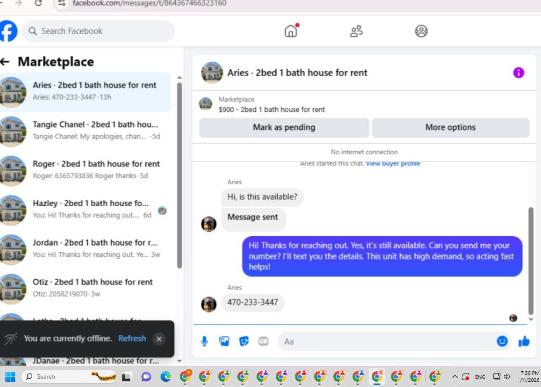Click the Windows taskbar Search box
541x387 pixels.
pos(69,377)
